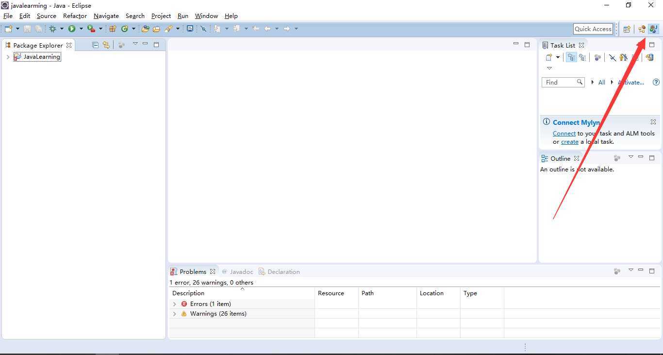This screenshot has width=663, height=355.
Task: Switch to the Javadoc tab
Action: 238,271
